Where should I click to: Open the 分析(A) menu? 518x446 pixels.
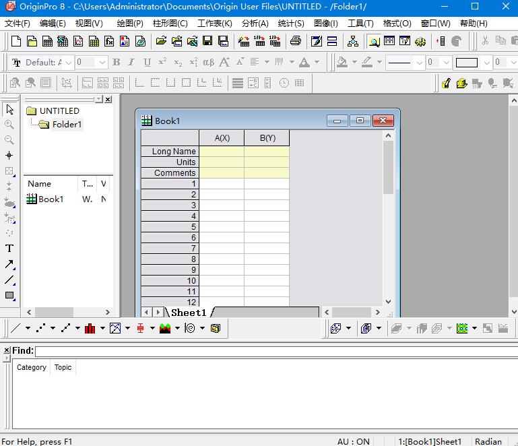255,24
